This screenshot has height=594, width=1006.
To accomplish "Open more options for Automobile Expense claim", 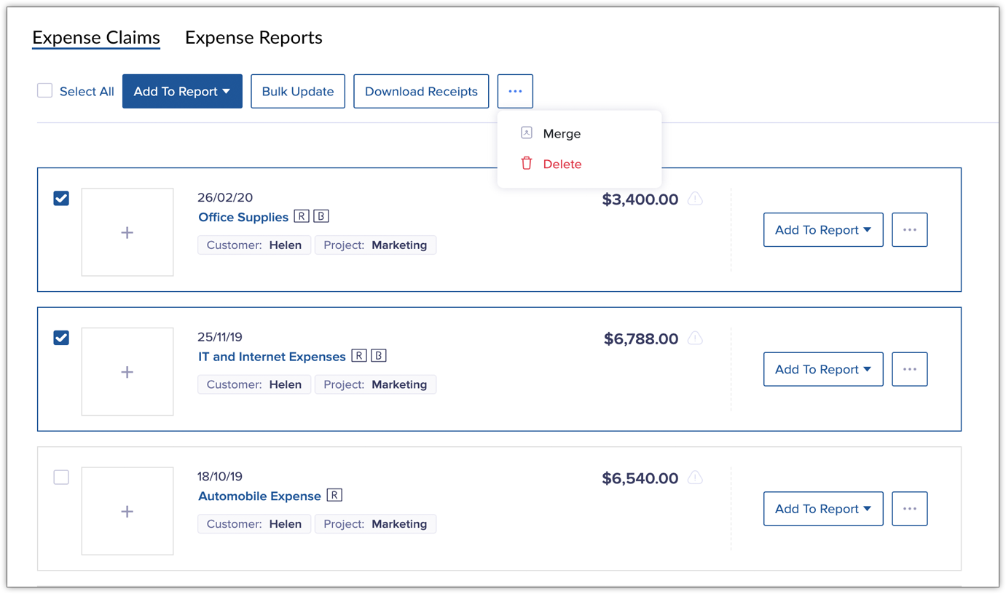I will pos(909,509).
